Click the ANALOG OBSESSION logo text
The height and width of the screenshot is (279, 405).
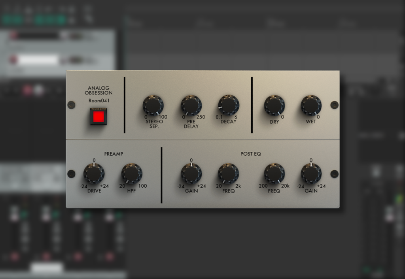pos(98,90)
